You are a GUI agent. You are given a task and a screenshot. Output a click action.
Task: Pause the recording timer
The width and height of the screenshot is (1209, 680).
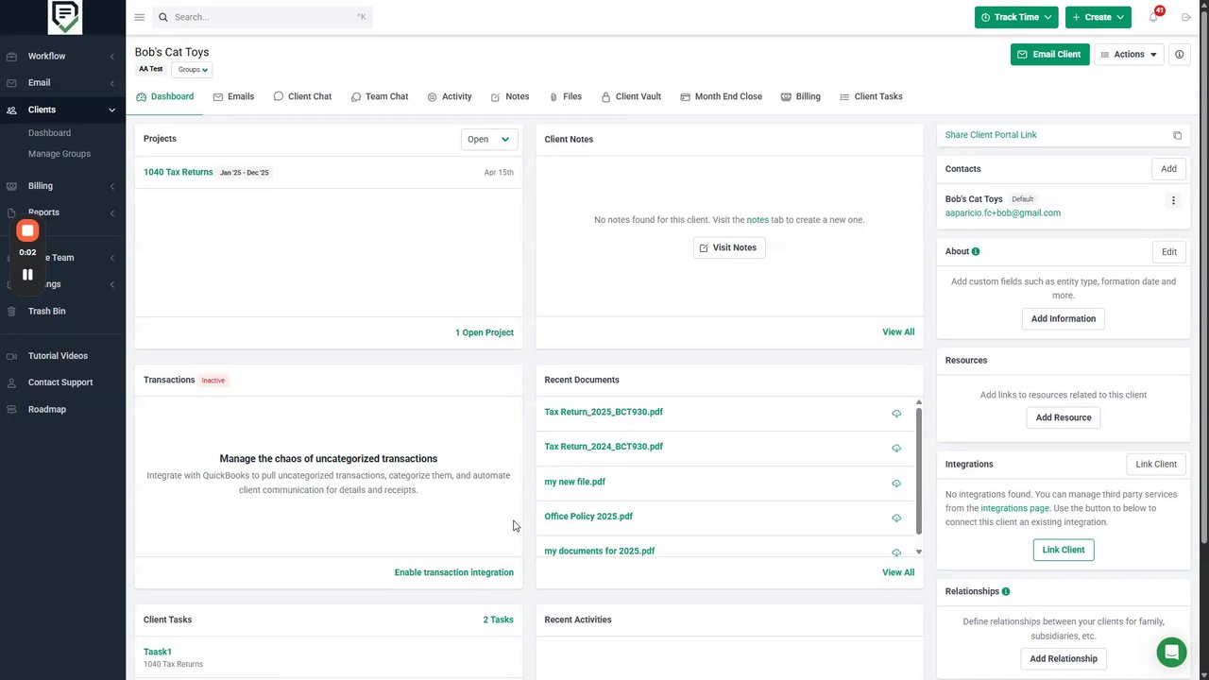[27, 275]
